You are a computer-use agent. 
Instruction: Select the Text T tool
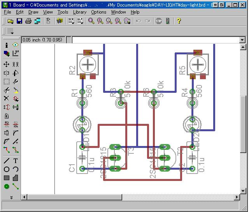click(16, 161)
